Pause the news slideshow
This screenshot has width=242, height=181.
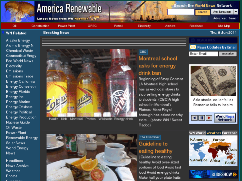[202, 118]
